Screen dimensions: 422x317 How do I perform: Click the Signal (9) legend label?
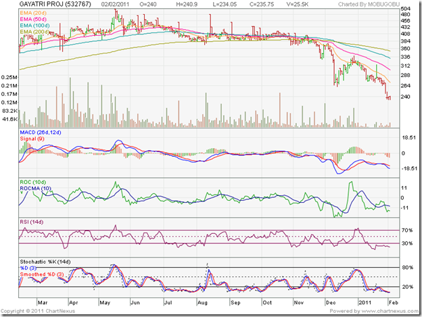coord(32,139)
